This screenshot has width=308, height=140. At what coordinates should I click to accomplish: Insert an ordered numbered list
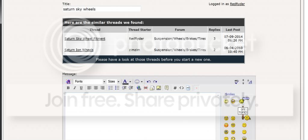(x=111, y=88)
